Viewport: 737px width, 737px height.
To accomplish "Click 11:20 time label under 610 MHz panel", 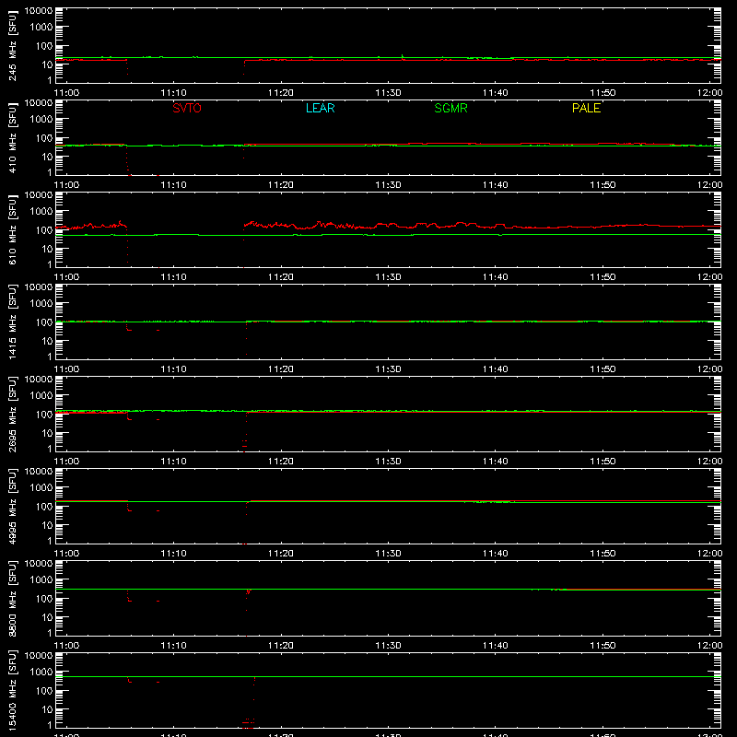I will [x=281, y=277].
